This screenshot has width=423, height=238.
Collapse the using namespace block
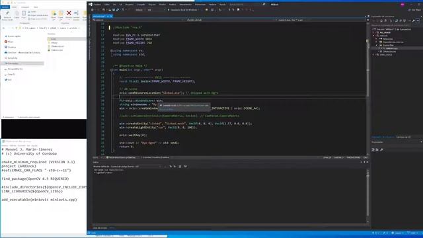point(111,50)
